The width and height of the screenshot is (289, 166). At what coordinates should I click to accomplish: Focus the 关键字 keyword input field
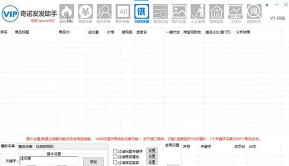coord(49,161)
